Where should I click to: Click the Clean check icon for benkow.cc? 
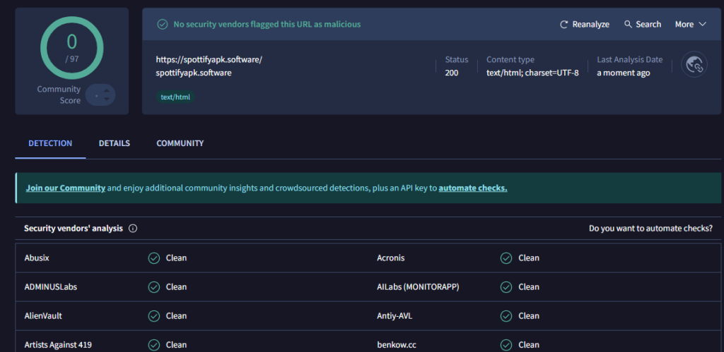point(506,345)
